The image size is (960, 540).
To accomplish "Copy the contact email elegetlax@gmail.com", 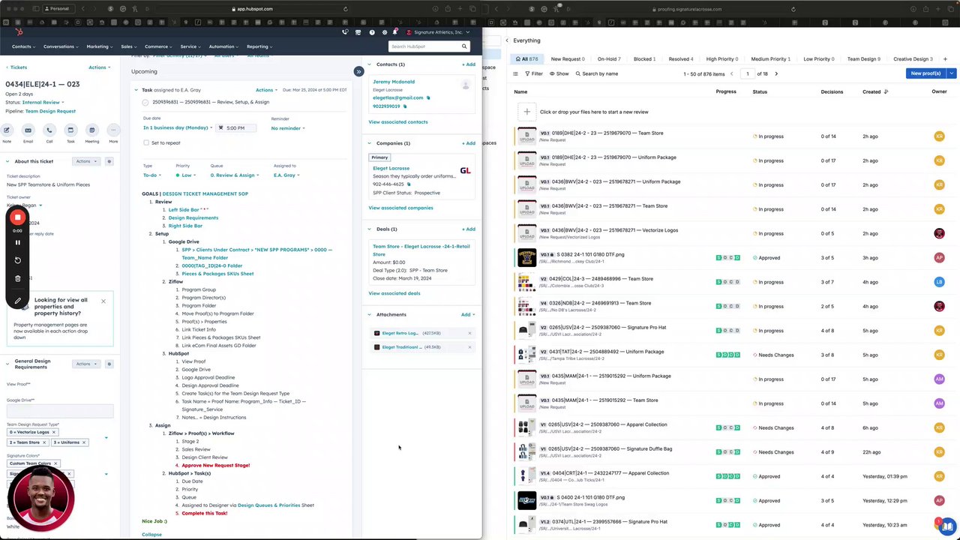I will [x=428, y=97].
